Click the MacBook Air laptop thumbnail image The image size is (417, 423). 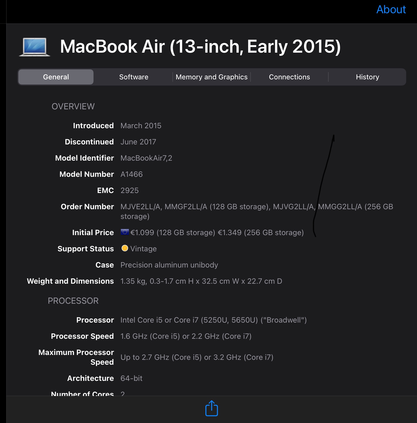tap(35, 47)
